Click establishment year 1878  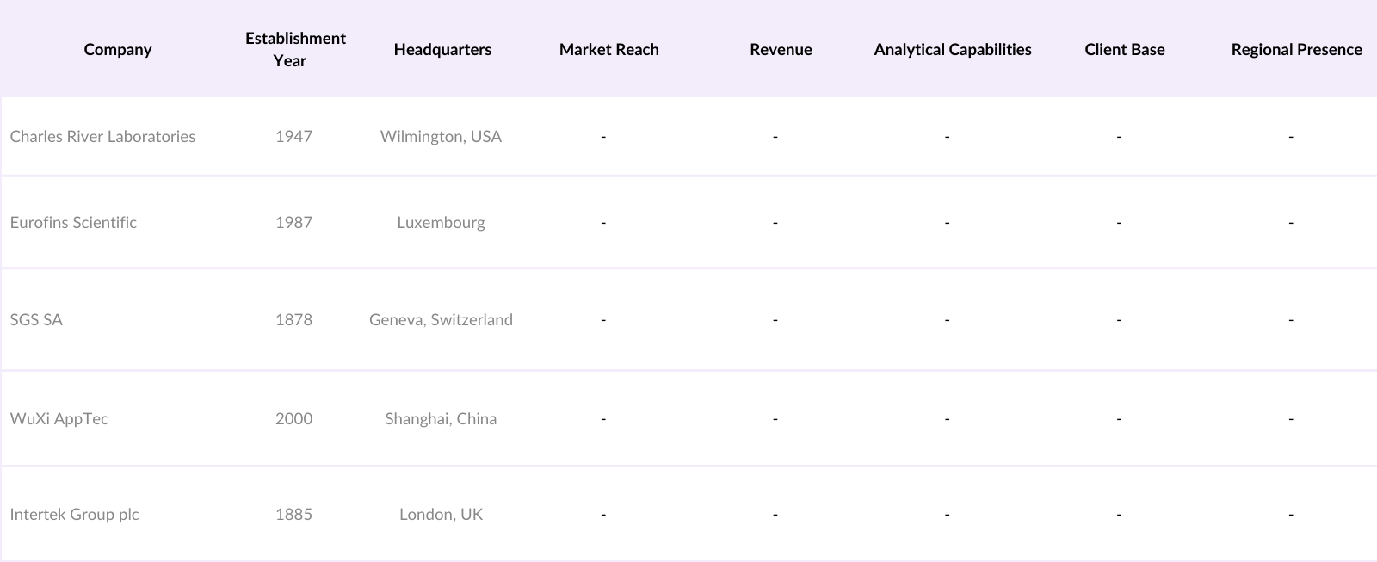(x=293, y=319)
